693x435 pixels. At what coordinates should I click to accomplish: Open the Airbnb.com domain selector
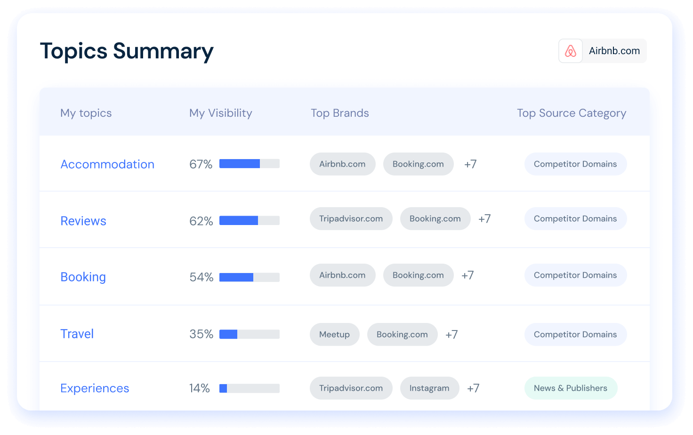614,51
